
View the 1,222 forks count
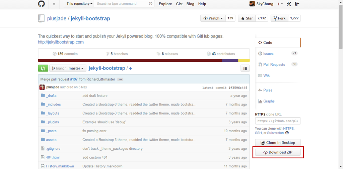tap(294, 18)
